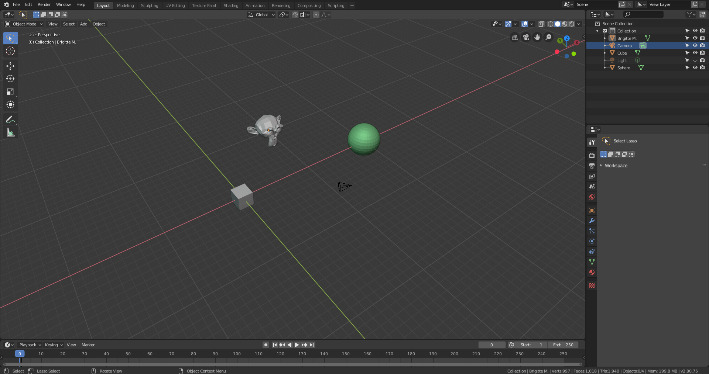This screenshot has width=709, height=374.
Task: Open the overlays dropdown arrow
Action: coord(532,24)
